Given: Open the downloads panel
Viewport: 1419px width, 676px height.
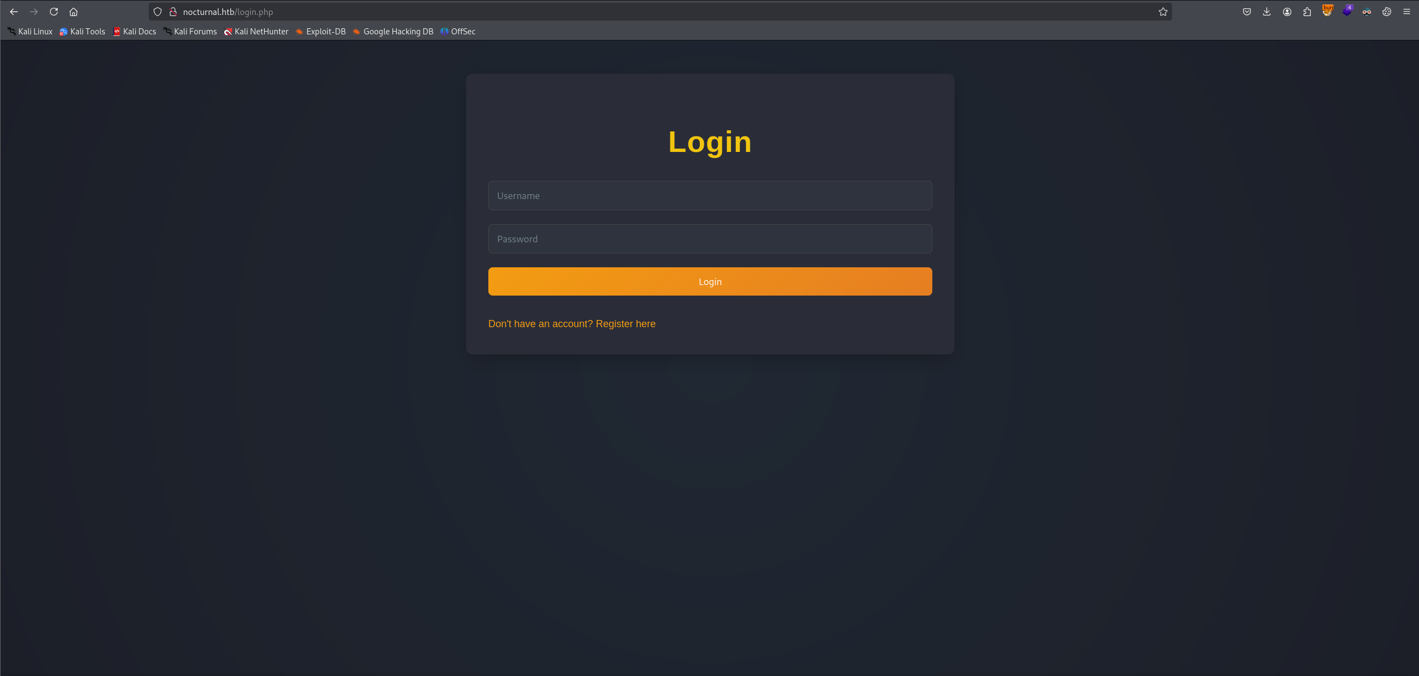Looking at the screenshot, I should click(1267, 12).
